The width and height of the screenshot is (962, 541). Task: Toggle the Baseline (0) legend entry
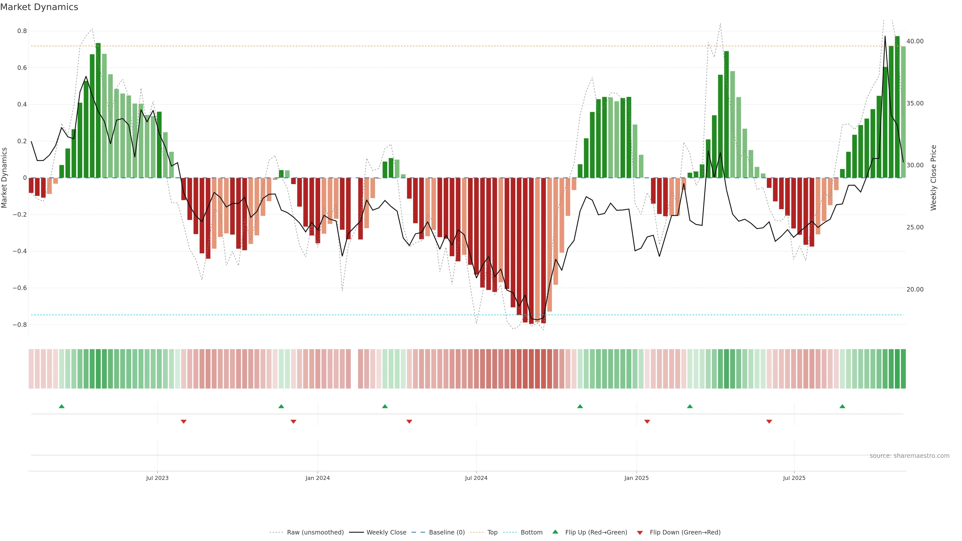447,532
